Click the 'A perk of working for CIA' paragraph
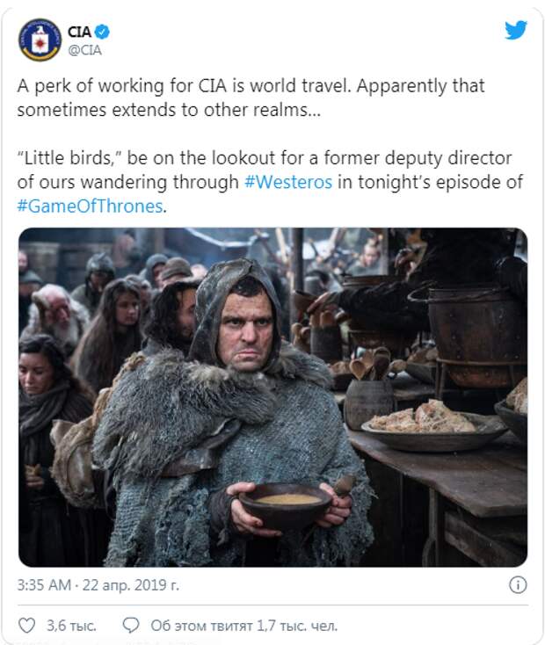 click(x=251, y=98)
